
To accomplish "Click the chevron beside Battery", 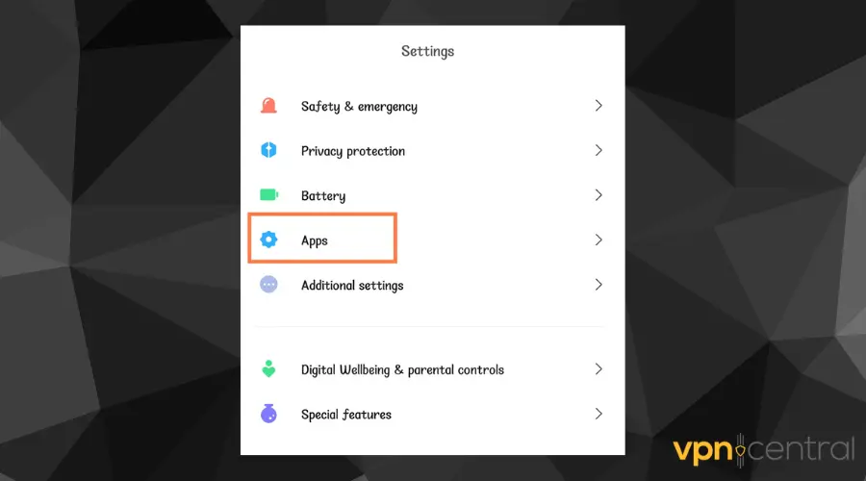I will click(x=599, y=195).
